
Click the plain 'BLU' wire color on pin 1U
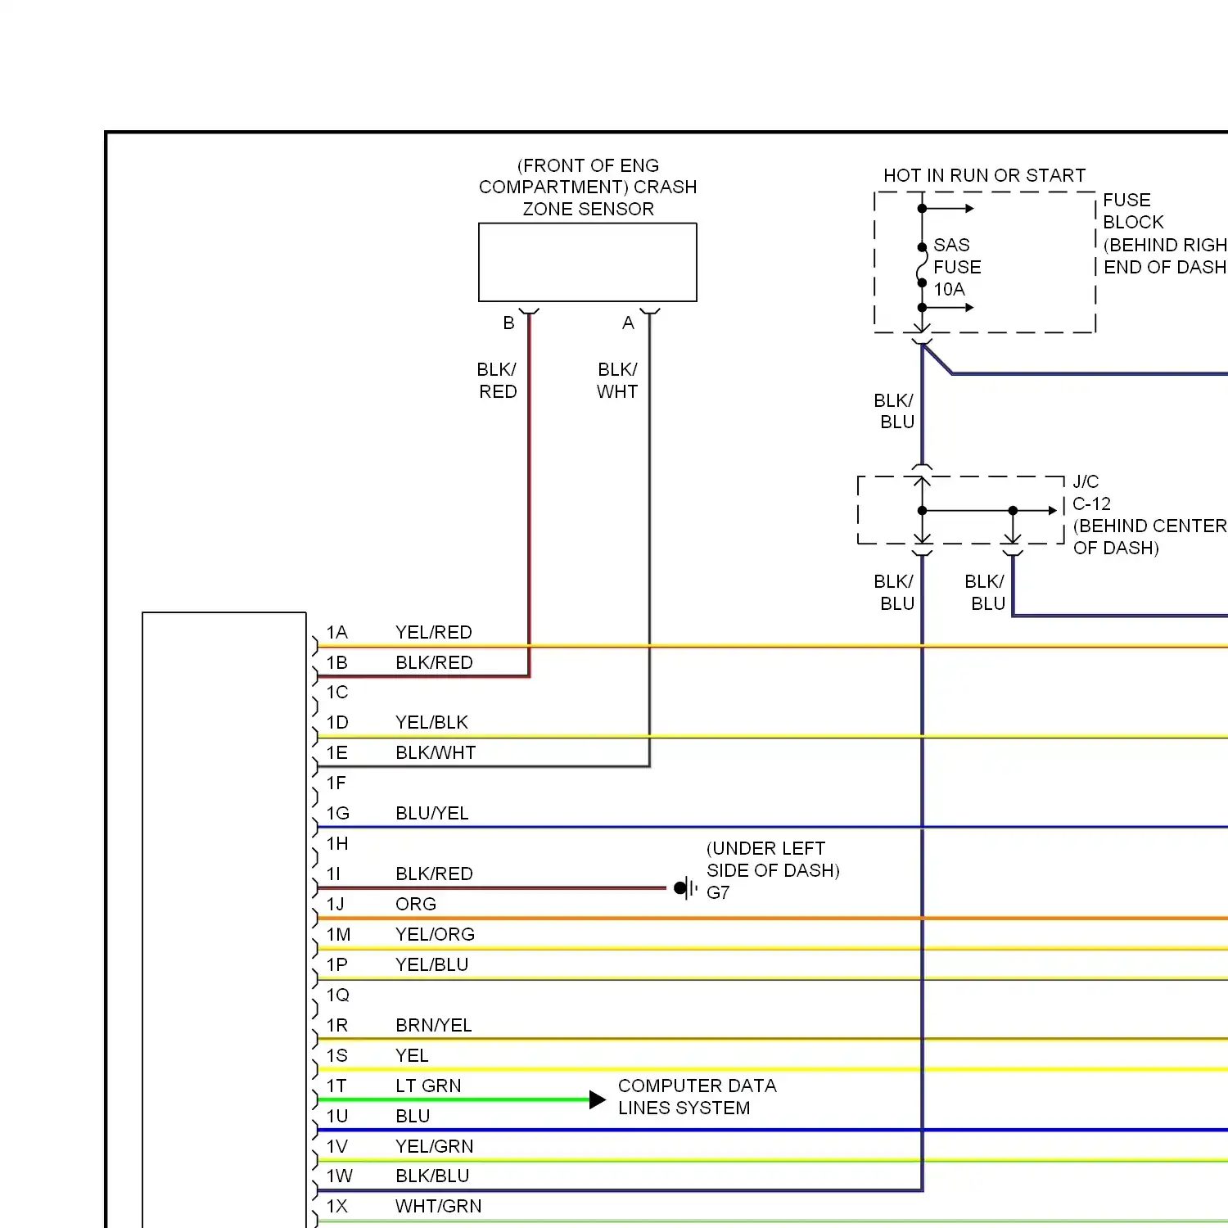[x=413, y=1117]
